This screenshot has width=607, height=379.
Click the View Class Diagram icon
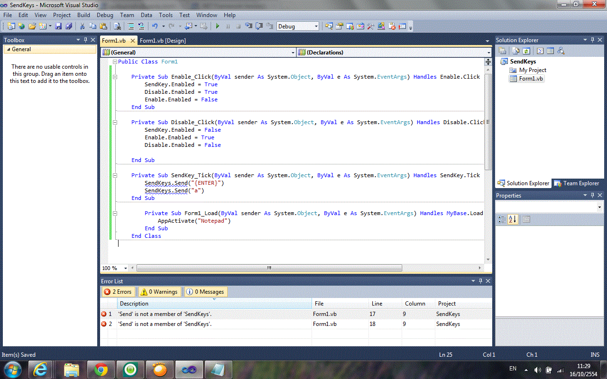(x=561, y=50)
